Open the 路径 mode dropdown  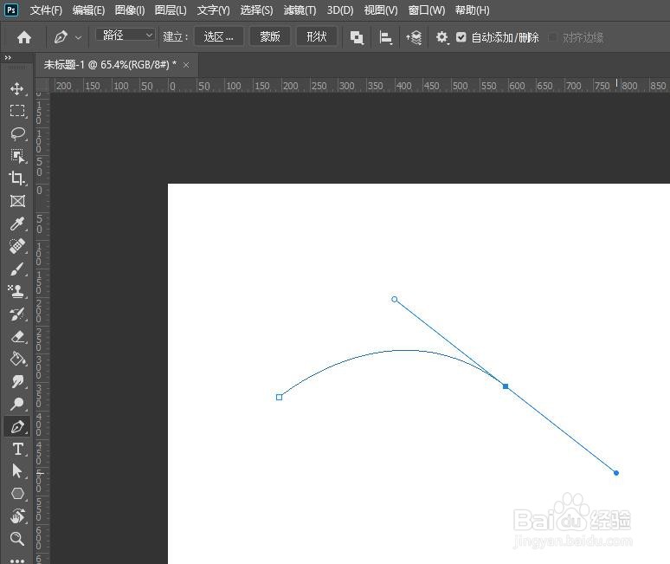pyautogui.click(x=125, y=35)
